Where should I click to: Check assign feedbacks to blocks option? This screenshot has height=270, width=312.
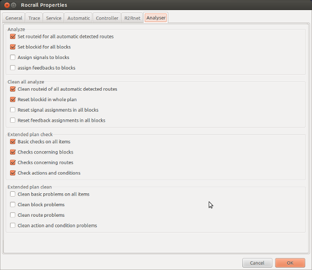coord(13,68)
